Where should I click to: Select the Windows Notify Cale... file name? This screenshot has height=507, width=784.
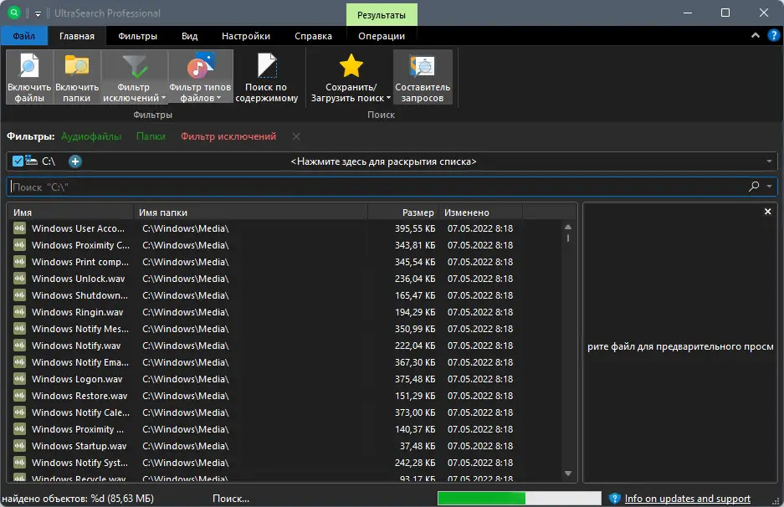[x=80, y=412]
